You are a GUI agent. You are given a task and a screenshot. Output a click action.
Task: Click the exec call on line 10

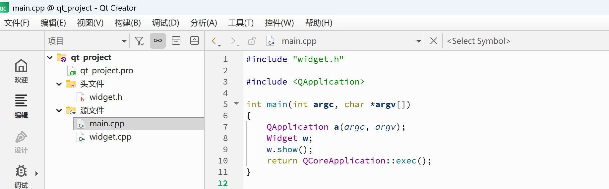tap(406, 161)
